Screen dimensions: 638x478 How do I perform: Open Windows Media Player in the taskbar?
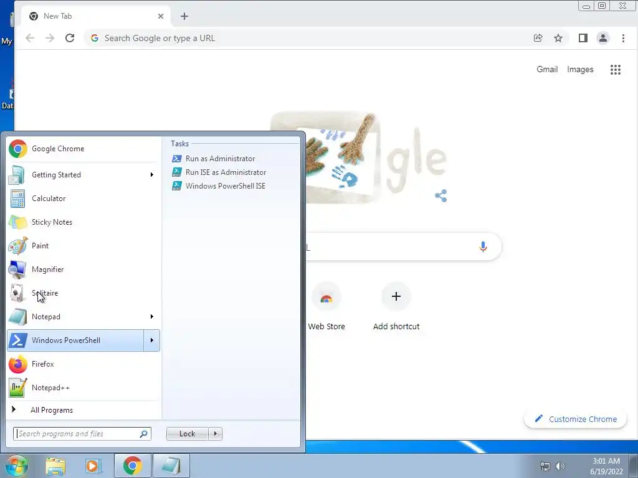pos(93,466)
